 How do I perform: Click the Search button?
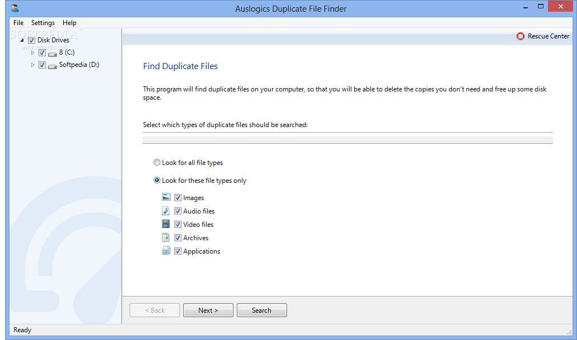click(x=261, y=310)
